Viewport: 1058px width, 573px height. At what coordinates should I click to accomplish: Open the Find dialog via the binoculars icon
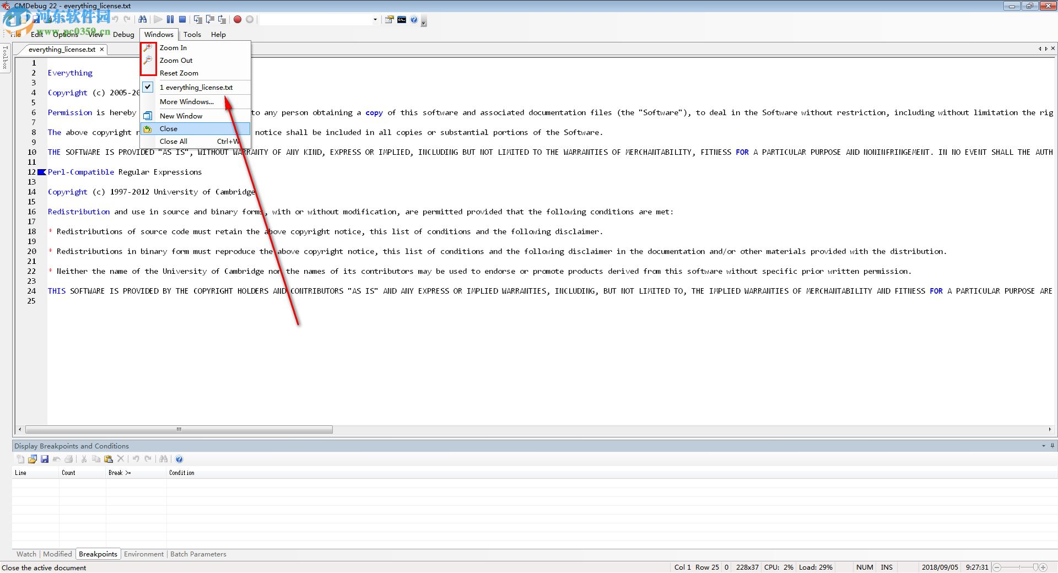(x=143, y=19)
